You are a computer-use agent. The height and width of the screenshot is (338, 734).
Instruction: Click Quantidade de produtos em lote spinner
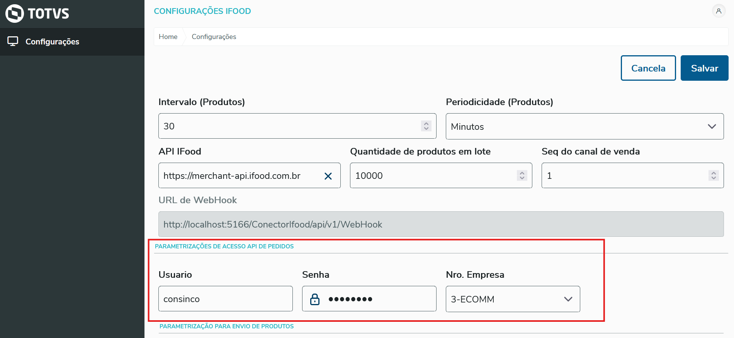pos(522,175)
